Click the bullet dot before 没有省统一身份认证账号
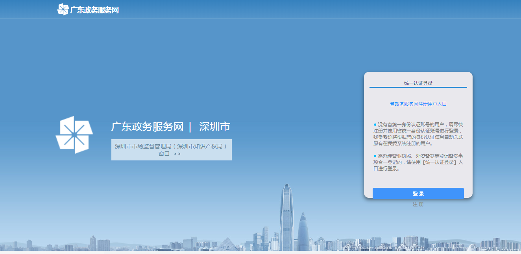 pos(375,125)
